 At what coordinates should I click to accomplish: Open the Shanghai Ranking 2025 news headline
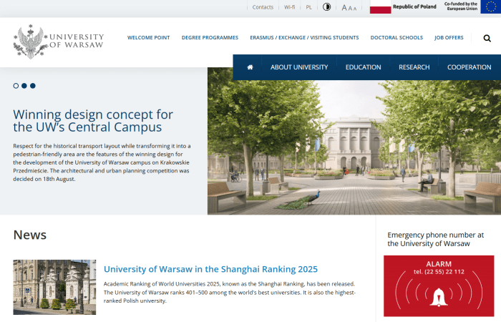pyautogui.click(x=210, y=269)
